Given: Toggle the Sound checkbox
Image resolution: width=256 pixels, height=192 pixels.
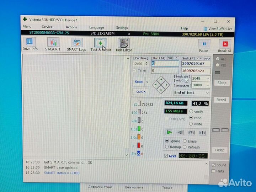Looking at the screenshot, I should (x=213, y=165).
